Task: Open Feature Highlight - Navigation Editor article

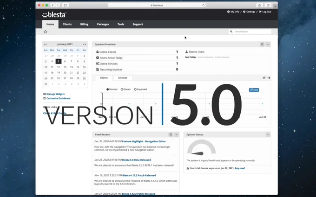Action: (x=144, y=141)
